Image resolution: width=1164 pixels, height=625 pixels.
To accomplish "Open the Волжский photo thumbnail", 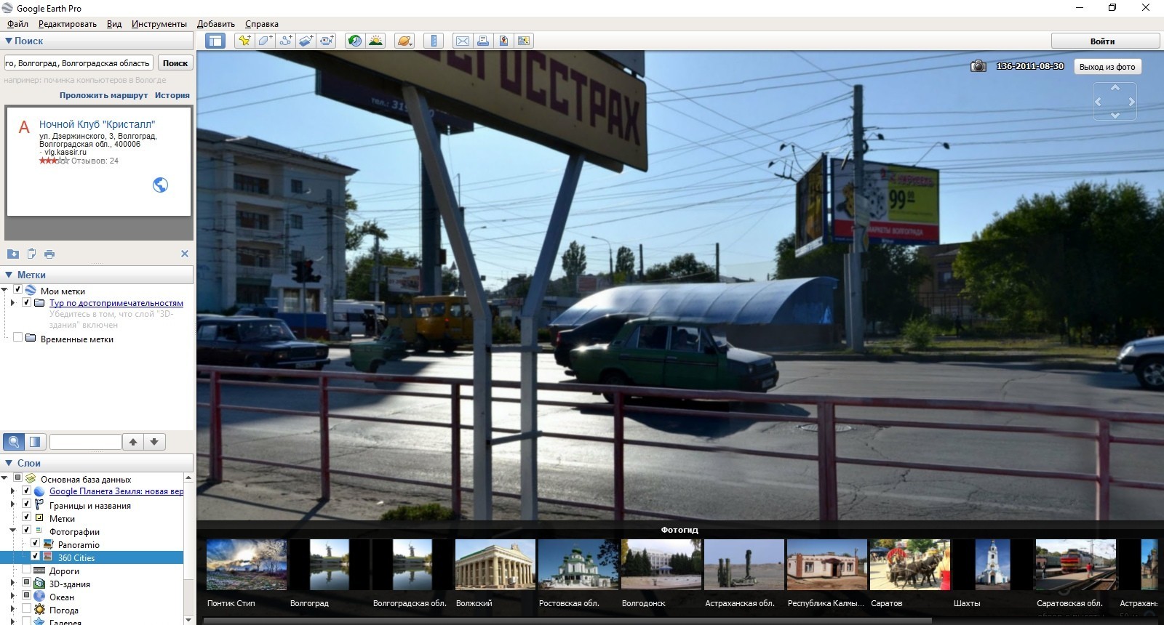I will (x=495, y=565).
